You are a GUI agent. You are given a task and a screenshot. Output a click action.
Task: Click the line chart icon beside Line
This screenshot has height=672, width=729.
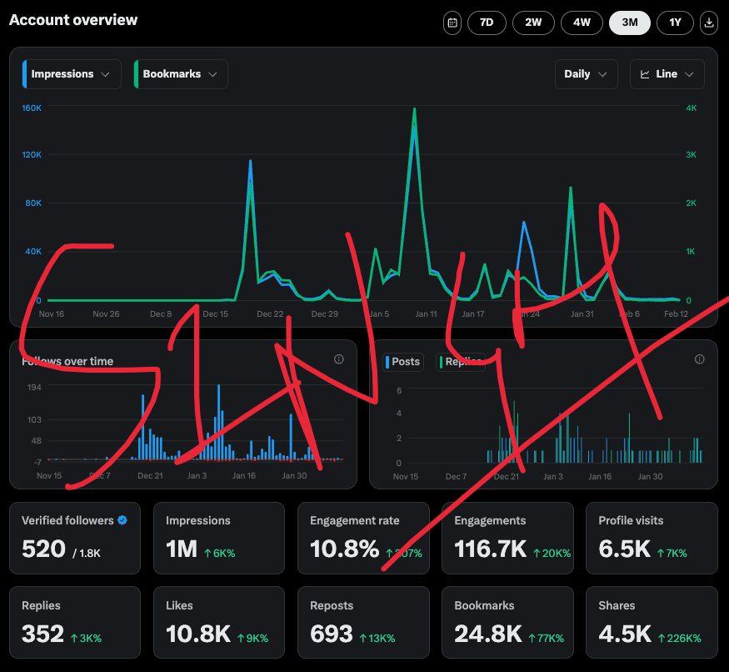point(645,74)
